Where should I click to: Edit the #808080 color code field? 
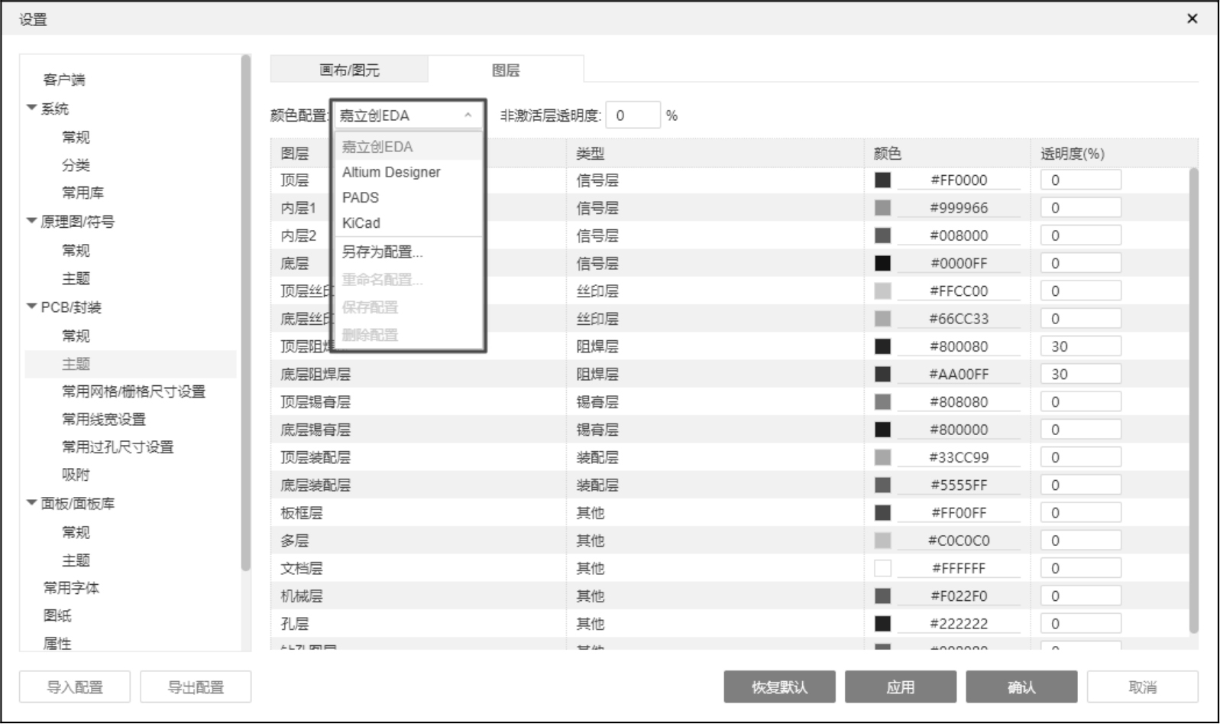click(959, 401)
